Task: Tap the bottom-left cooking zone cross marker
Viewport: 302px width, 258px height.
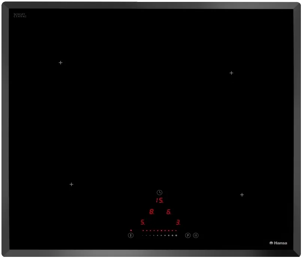Action: click(x=71, y=184)
